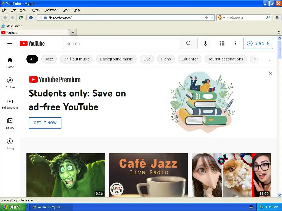Open Explore in the sidebar
This screenshot has width=282, height=211.
(10, 83)
